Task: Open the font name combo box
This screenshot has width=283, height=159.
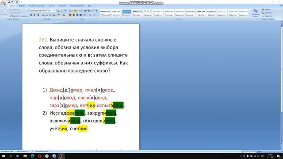Action: click(38, 11)
